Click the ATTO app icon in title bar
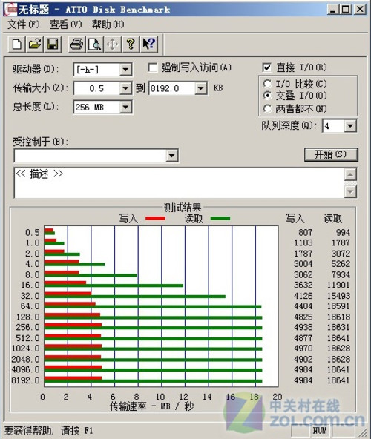The height and width of the screenshot is (439, 371). 10,9
